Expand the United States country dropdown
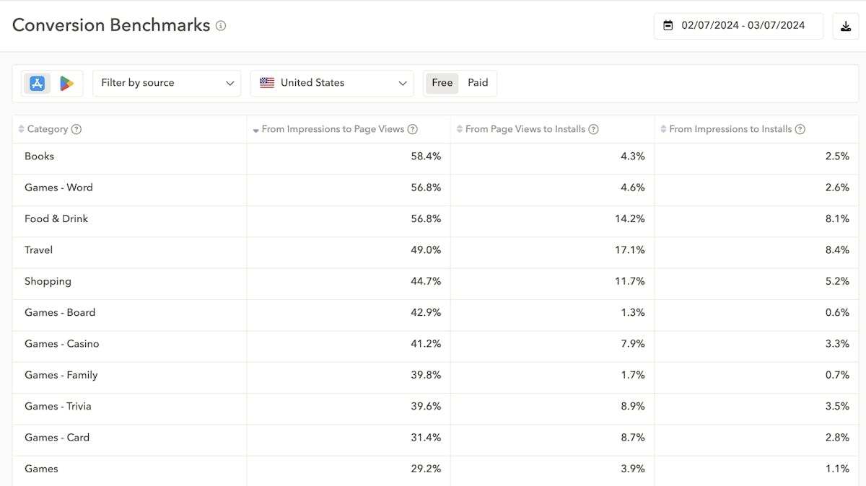 click(x=332, y=84)
